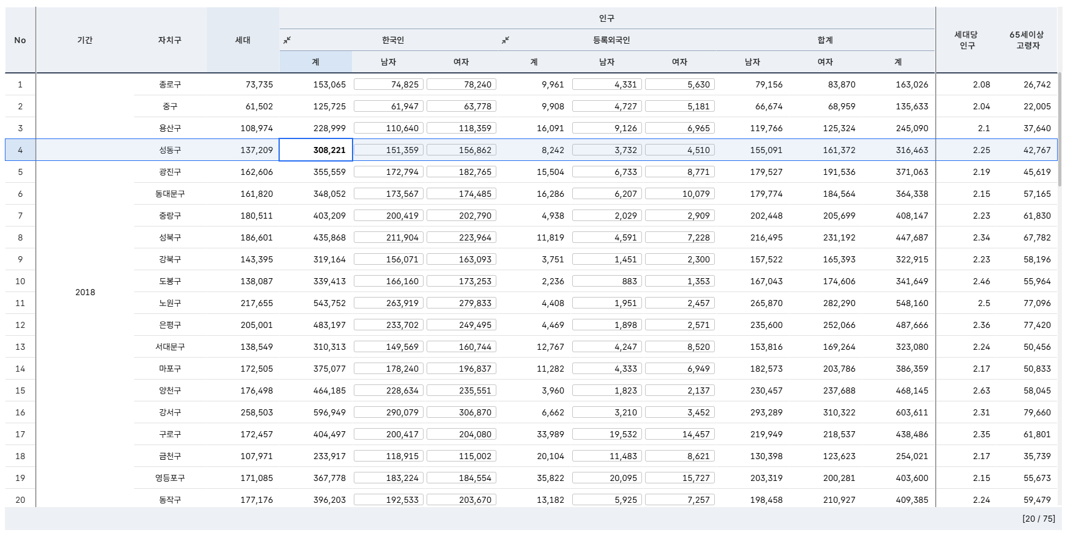Click 영등포구 foreign male field 20,095
This screenshot has width=1068, height=535.
[x=607, y=478]
